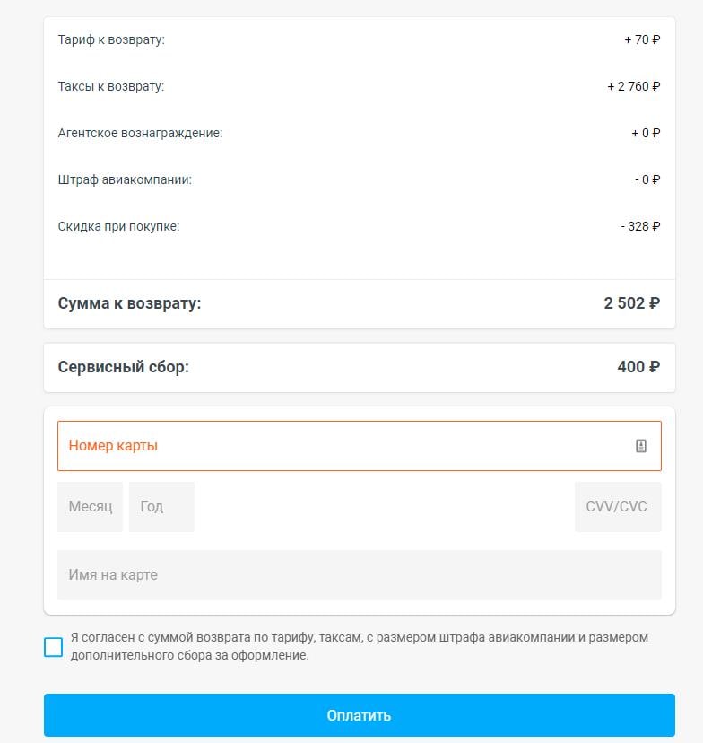Click the Тариф к возврату label
This screenshot has height=743, width=703.
pos(111,39)
